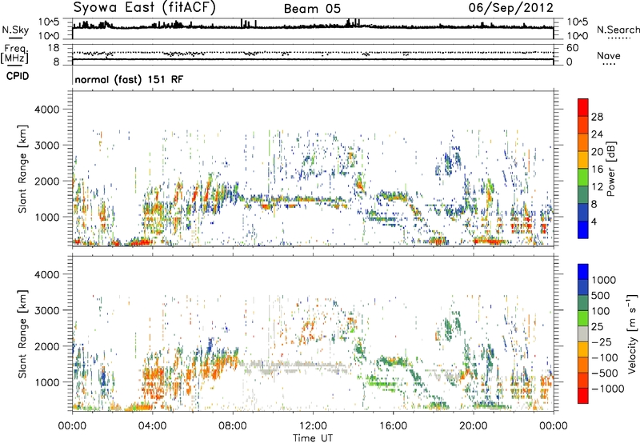Click the 'CPID' label

18,76
